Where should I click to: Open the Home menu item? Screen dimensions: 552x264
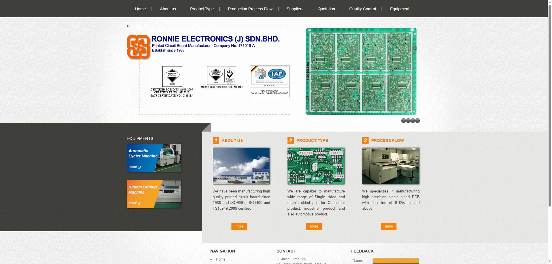click(140, 9)
